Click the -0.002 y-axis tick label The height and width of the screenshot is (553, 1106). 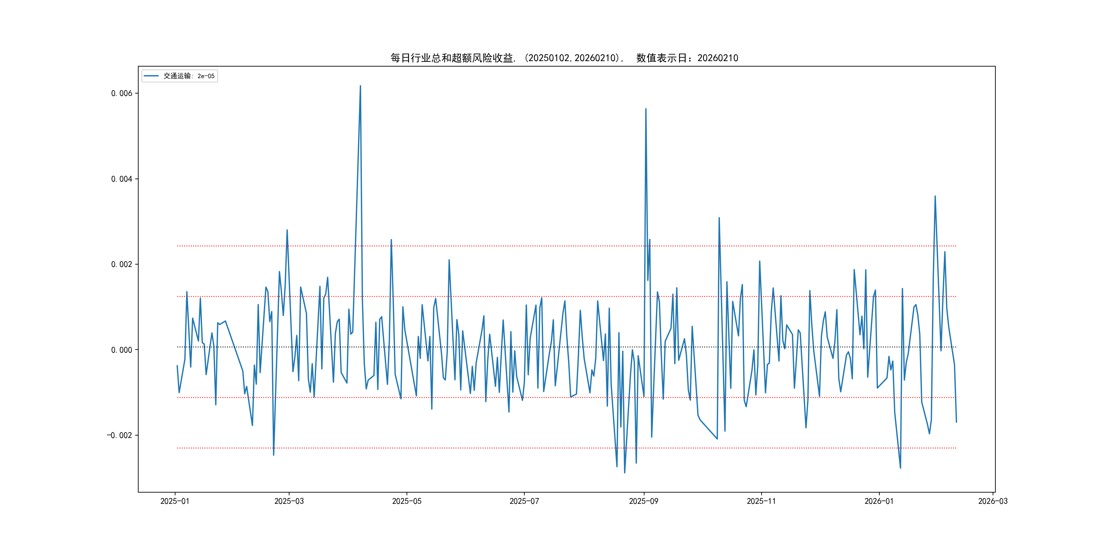pos(119,435)
